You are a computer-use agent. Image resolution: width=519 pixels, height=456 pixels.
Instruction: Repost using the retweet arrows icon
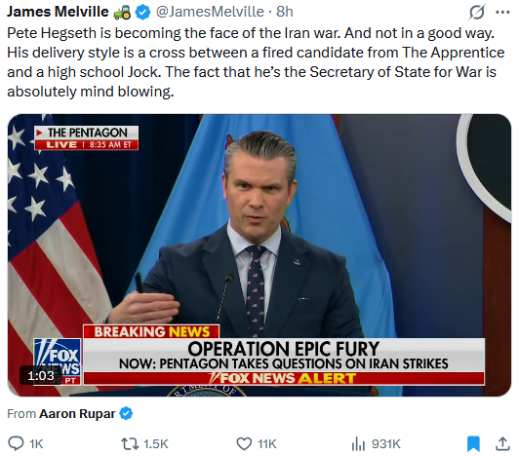(130, 443)
